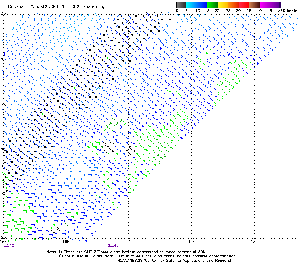This screenshot has width=299, height=263.
Task: Click the red 30-35 knots color band
Action: tap(244, 5)
